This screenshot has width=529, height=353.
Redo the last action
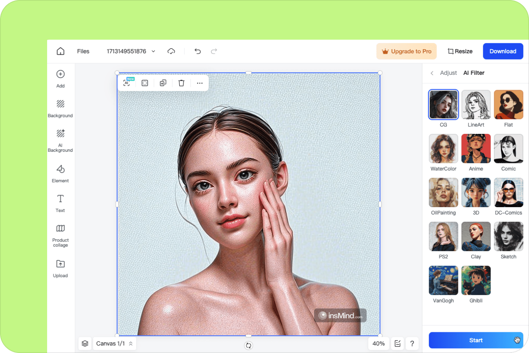[x=214, y=51]
